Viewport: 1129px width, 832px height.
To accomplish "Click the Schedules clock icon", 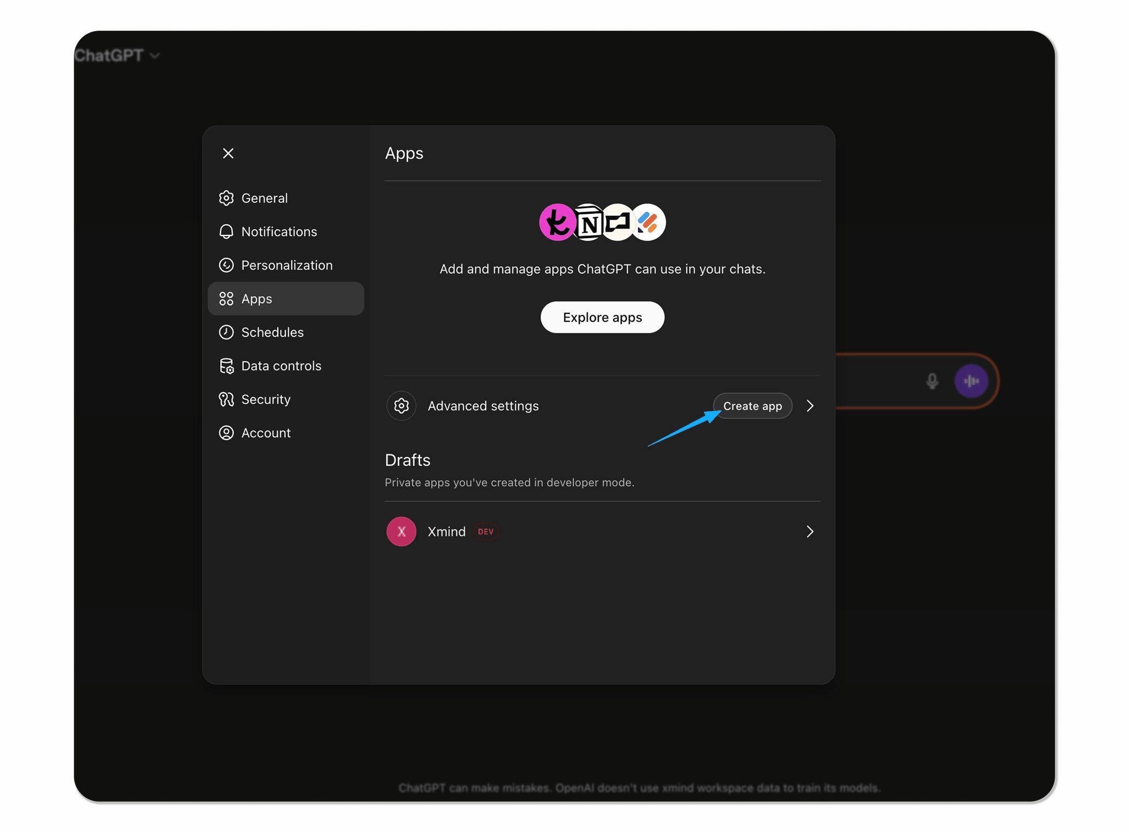I will [x=227, y=332].
